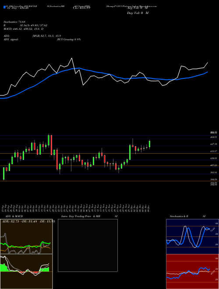Click the 'Stochastics & R' panel title
Screen dimensions: 219x289
179,216
